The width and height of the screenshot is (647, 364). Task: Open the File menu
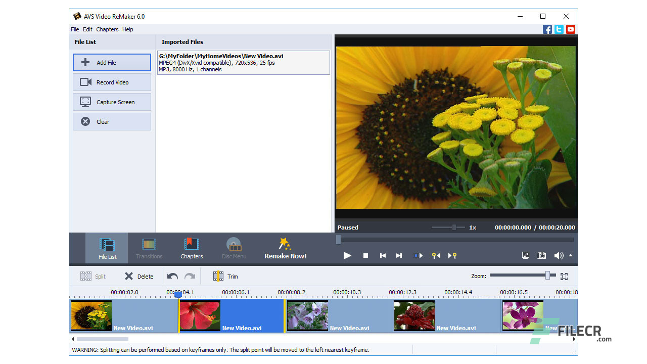75,29
